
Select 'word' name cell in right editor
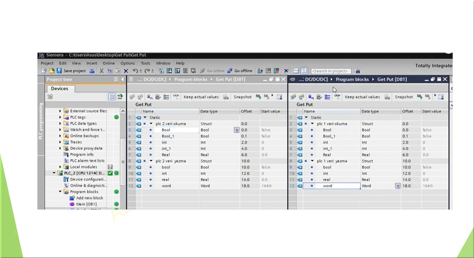click(x=332, y=186)
